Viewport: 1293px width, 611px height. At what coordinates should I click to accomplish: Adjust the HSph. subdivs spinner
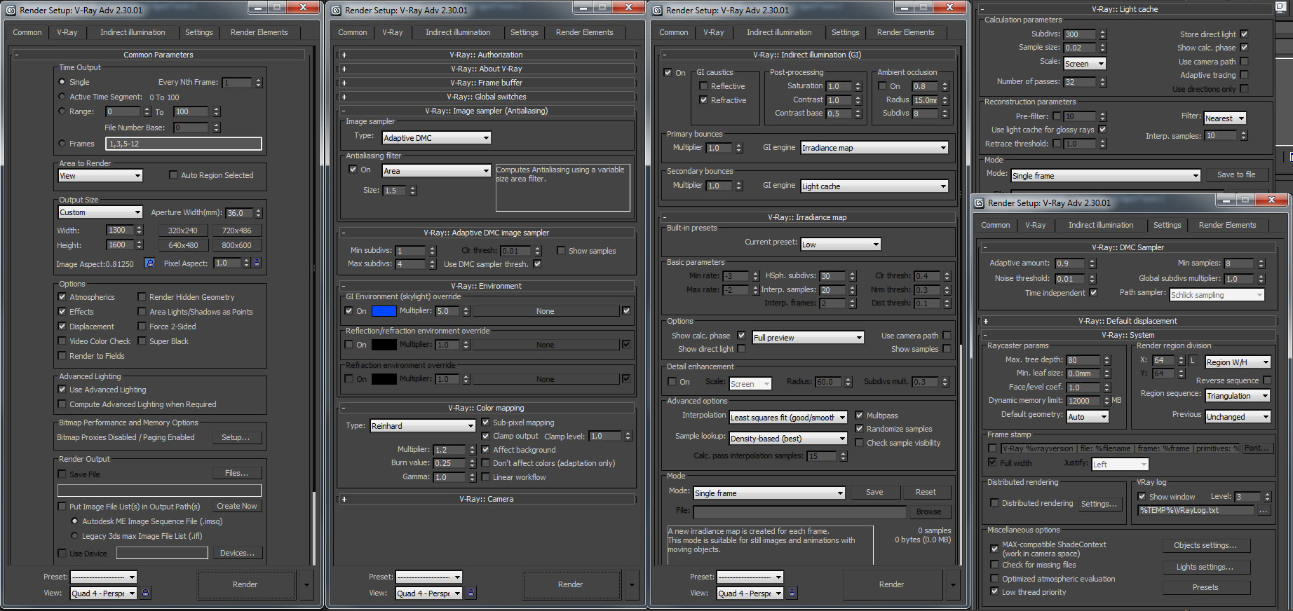852,276
